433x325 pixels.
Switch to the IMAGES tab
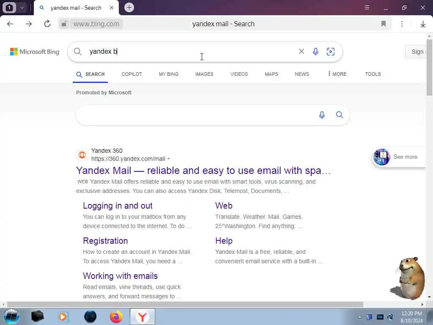(x=204, y=74)
